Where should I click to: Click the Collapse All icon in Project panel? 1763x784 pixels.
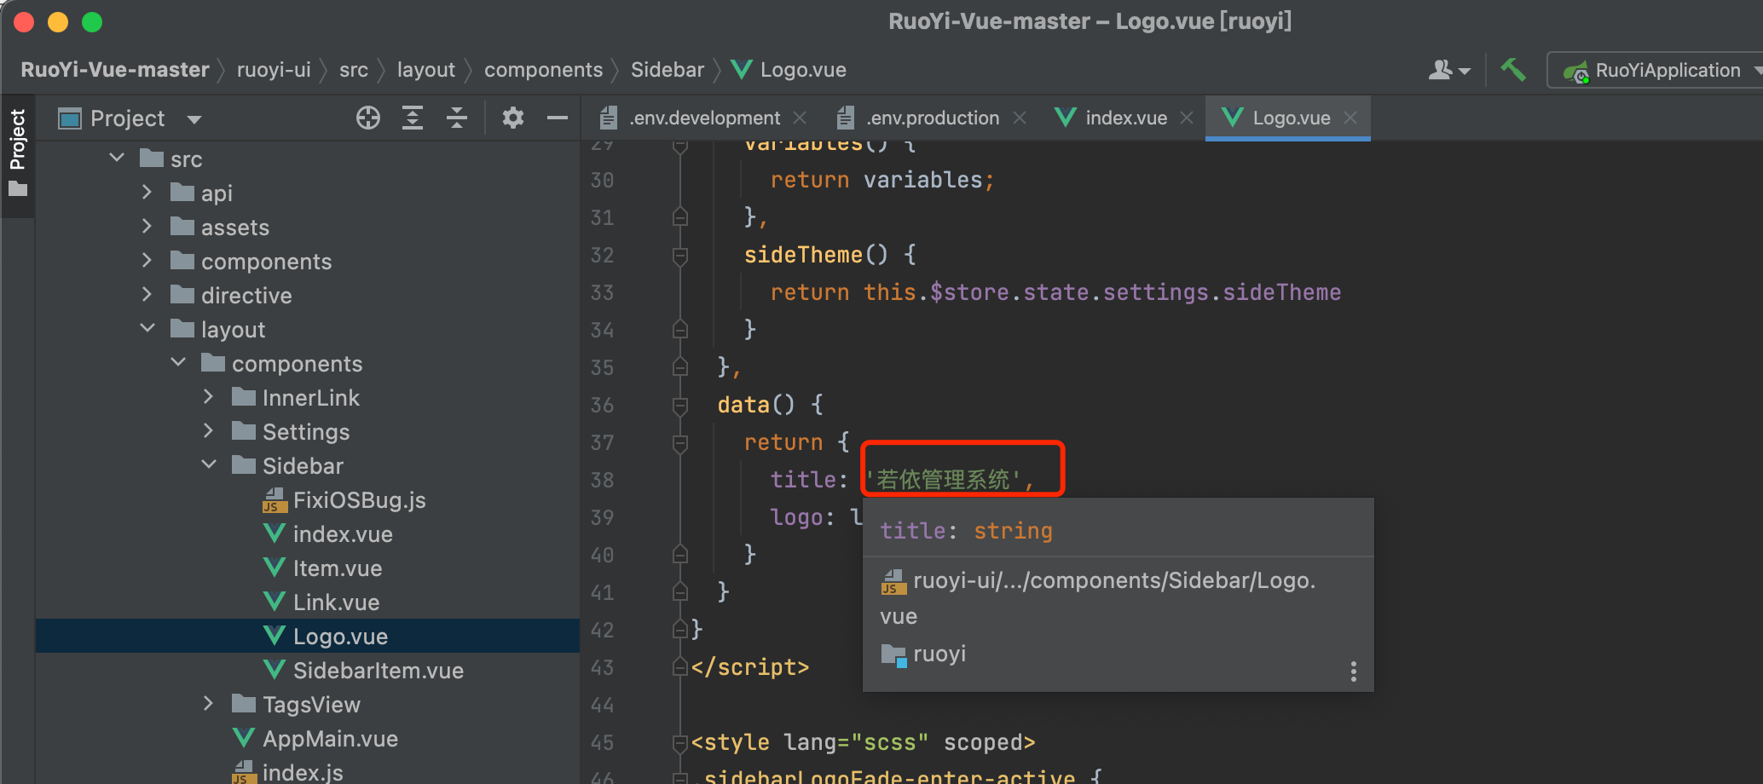click(x=457, y=118)
